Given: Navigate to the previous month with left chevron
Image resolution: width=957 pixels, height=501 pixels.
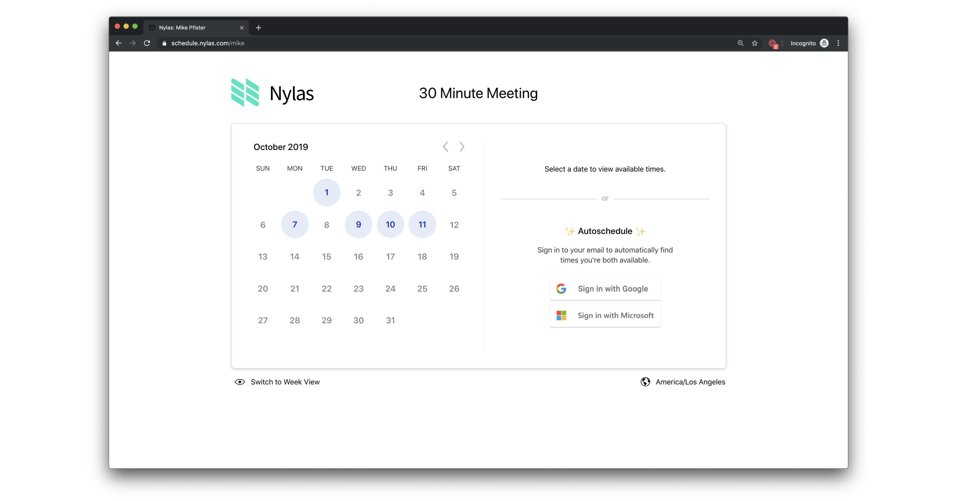Looking at the screenshot, I should point(445,147).
